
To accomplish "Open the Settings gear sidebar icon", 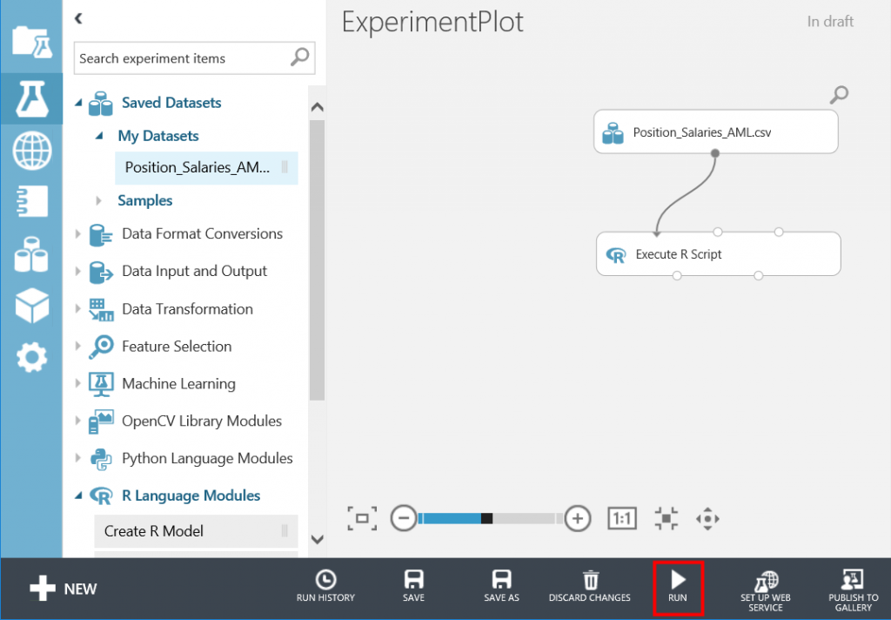I will pos(32,357).
